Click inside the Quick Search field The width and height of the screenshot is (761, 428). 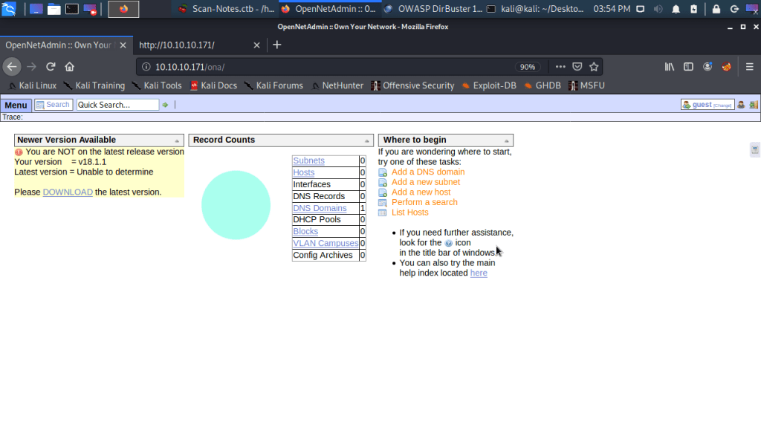117,105
